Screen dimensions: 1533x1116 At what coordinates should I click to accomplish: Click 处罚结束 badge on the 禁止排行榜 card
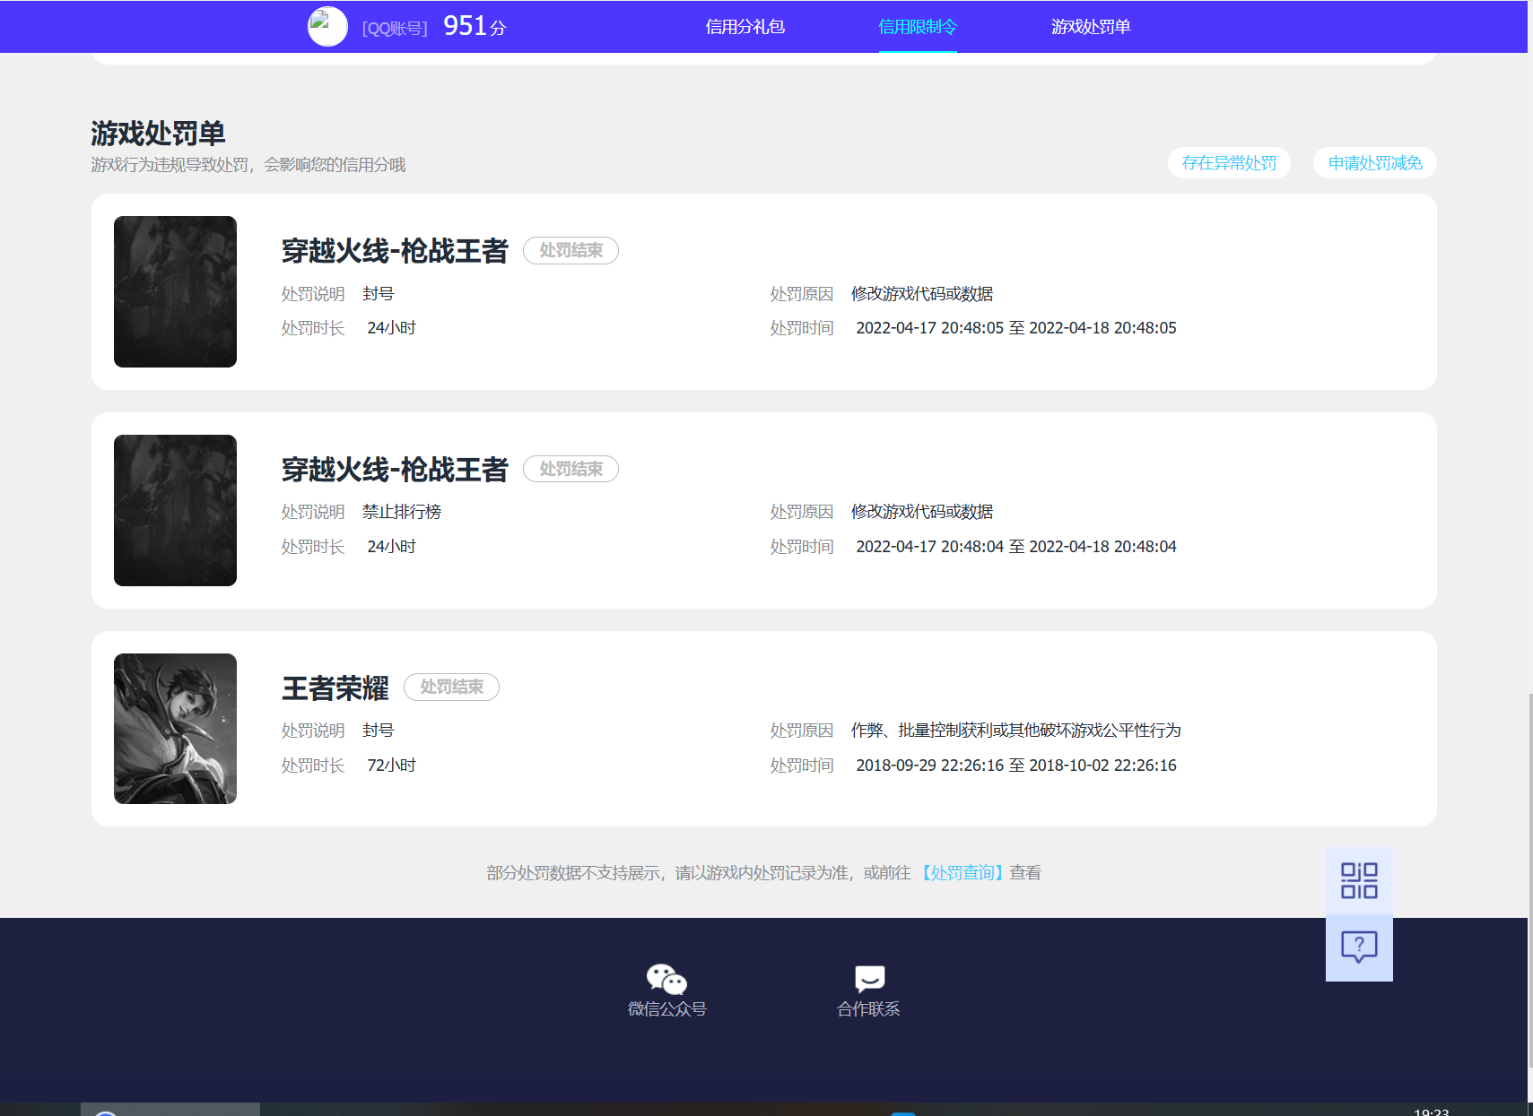571,469
